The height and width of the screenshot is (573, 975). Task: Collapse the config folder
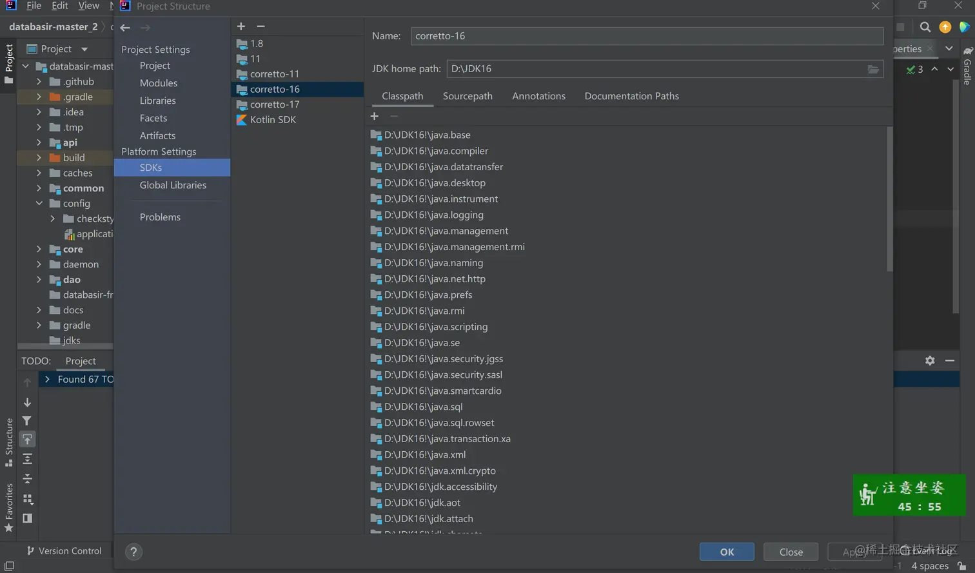39,204
